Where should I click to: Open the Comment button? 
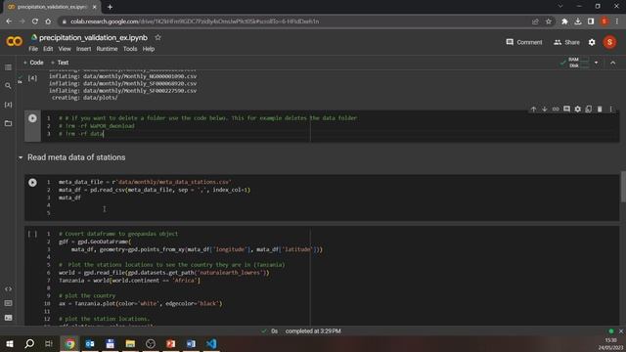(x=524, y=42)
